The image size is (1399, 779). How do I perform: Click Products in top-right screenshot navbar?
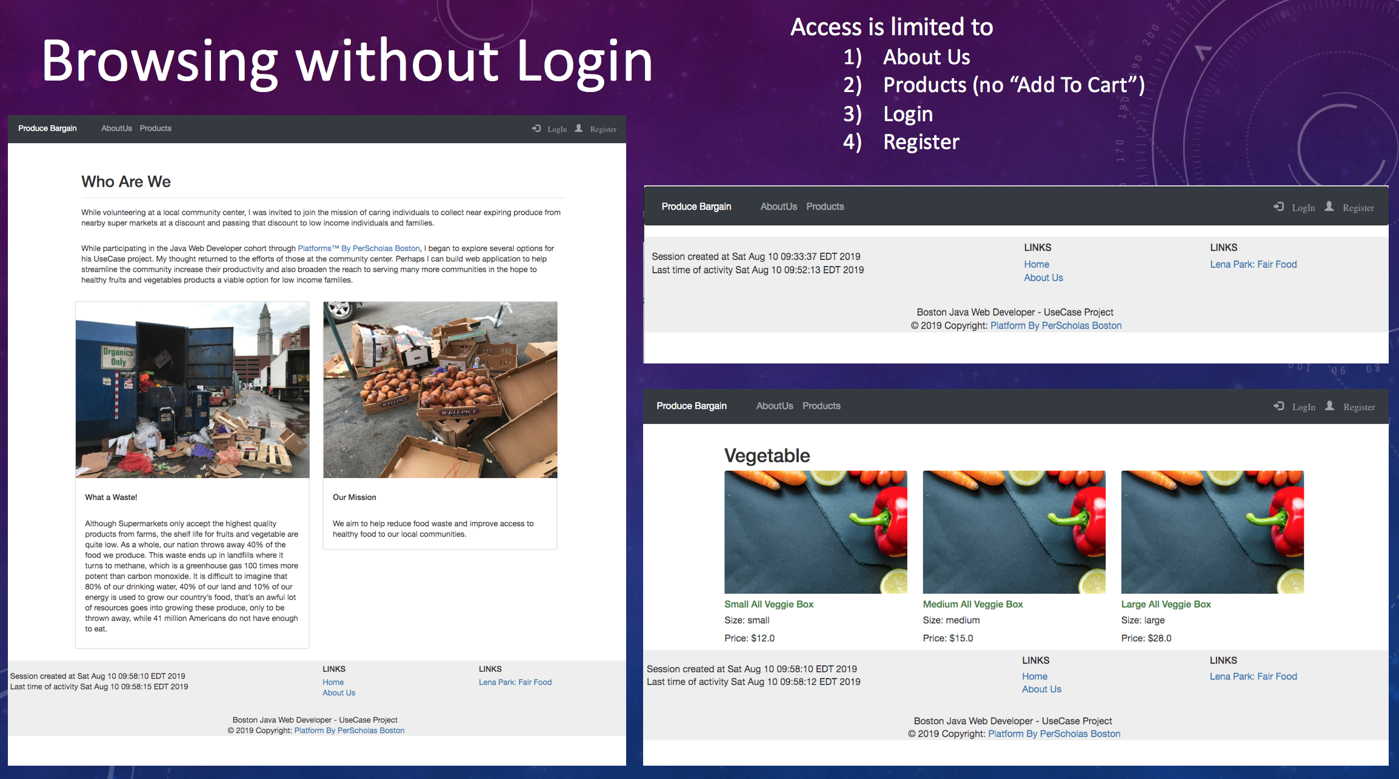(x=825, y=207)
